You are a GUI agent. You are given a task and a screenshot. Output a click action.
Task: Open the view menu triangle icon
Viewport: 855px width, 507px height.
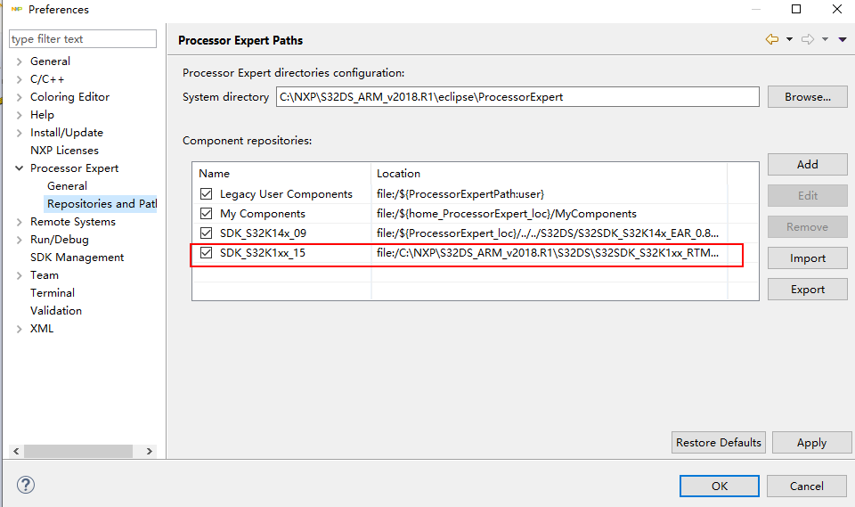coord(843,39)
